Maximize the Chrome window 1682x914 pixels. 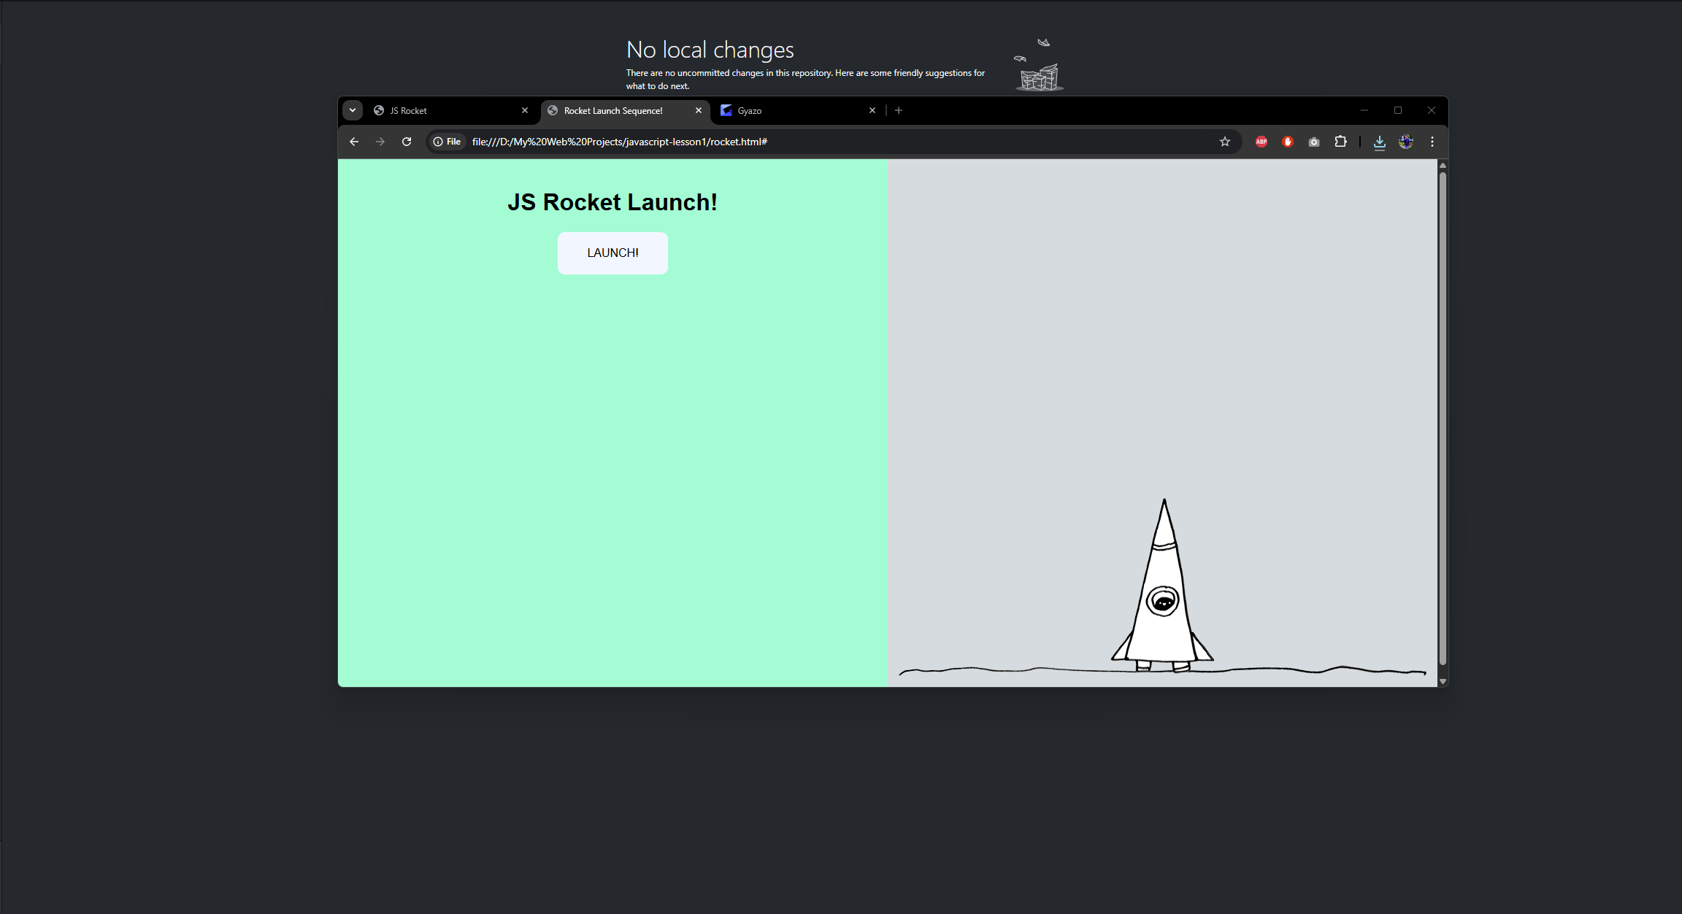(x=1398, y=110)
